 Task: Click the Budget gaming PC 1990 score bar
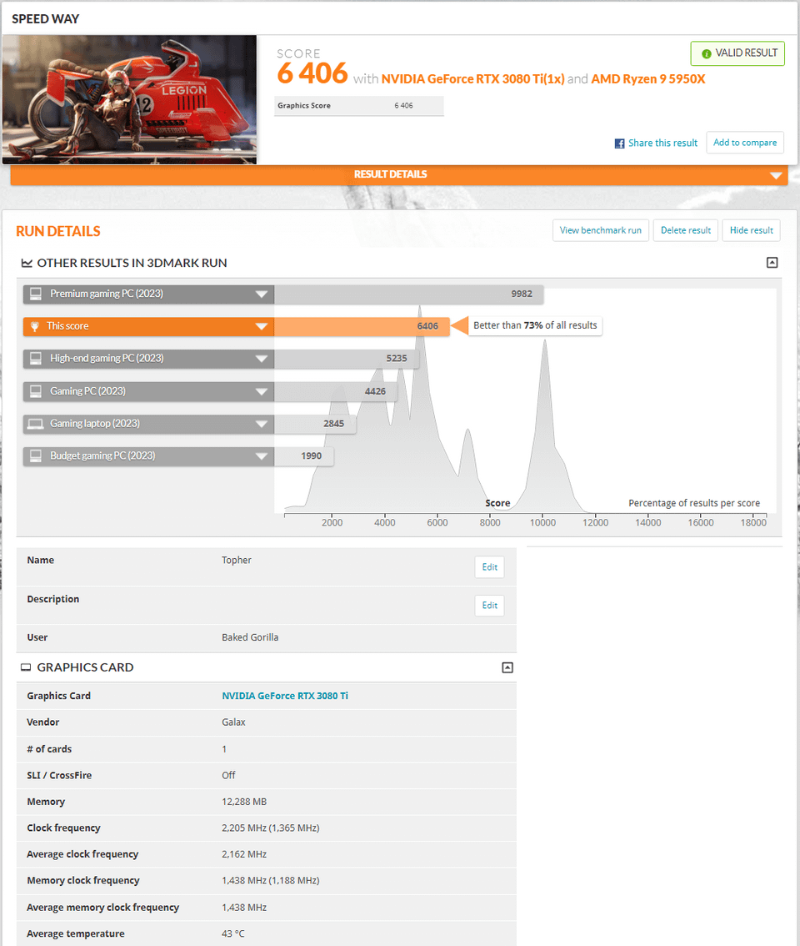tap(304, 455)
